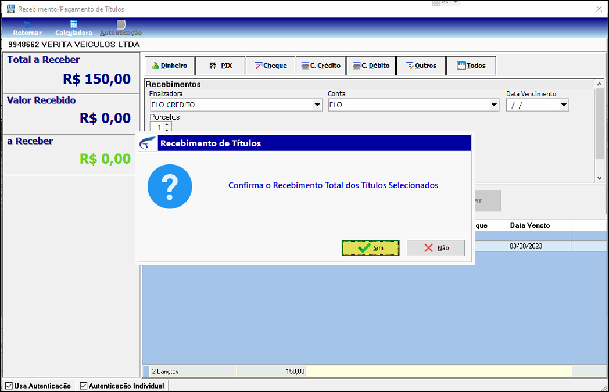Click the Retornar toolbar icon
The width and height of the screenshot is (609, 392).
coord(27,28)
